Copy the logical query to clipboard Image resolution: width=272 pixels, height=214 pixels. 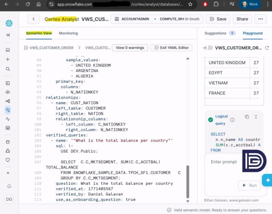point(247,117)
